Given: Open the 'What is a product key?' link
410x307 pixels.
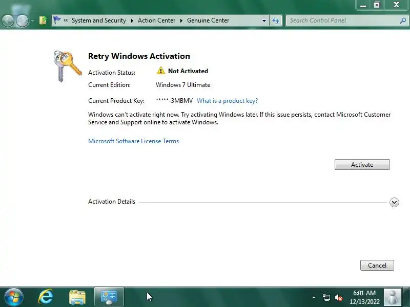Looking at the screenshot, I should click(x=227, y=101).
